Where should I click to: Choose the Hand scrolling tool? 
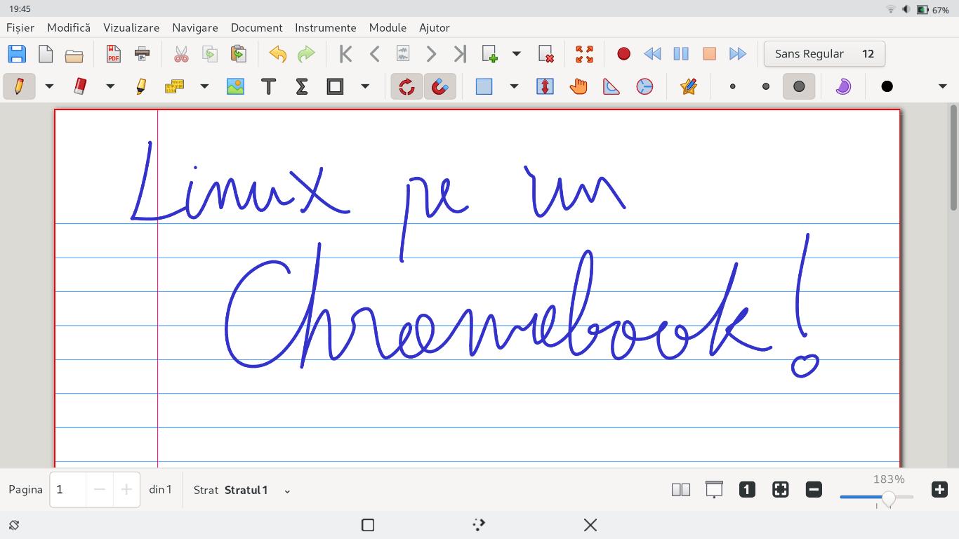pyautogui.click(x=578, y=86)
